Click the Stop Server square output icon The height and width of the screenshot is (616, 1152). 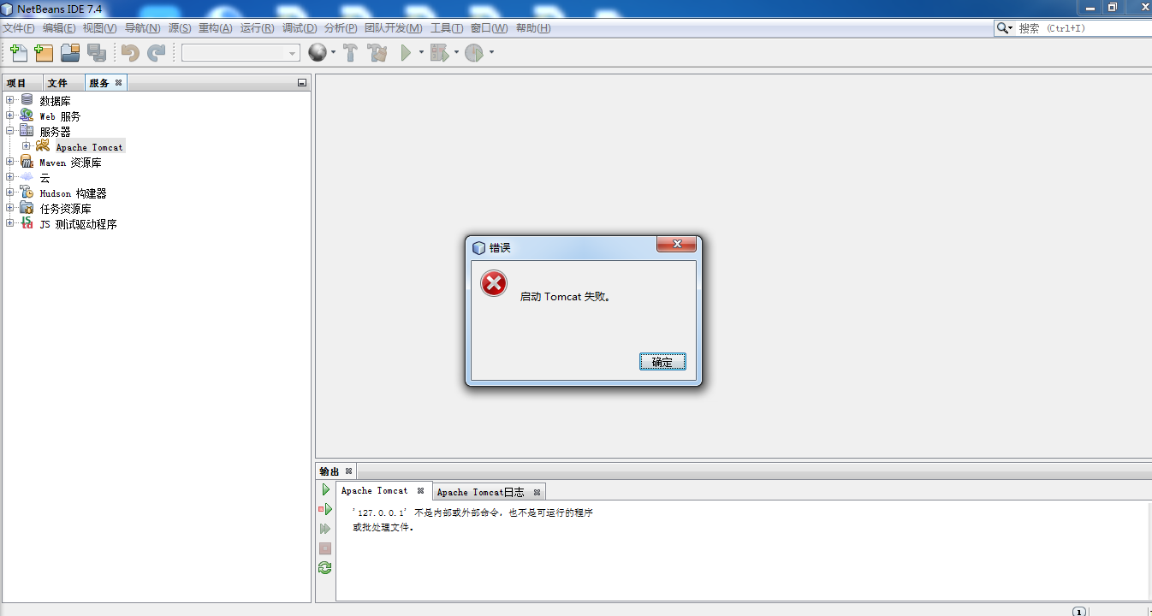[325, 548]
